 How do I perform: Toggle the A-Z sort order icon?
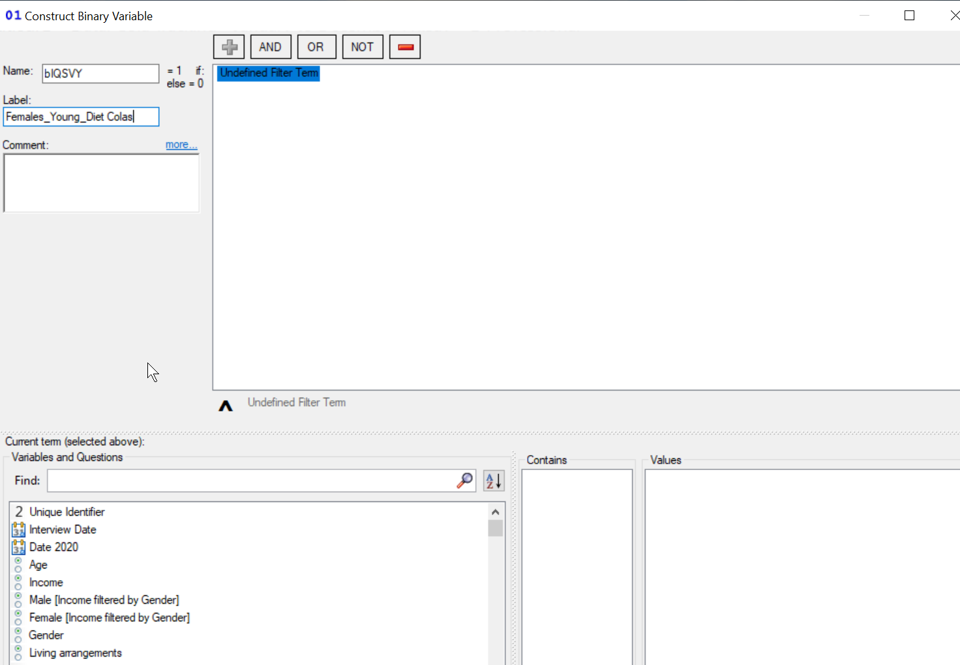[494, 481]
